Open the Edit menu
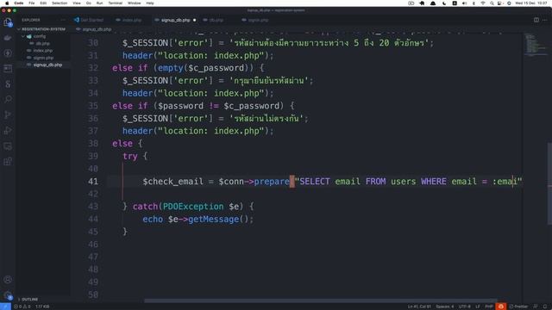 [43, 3]
